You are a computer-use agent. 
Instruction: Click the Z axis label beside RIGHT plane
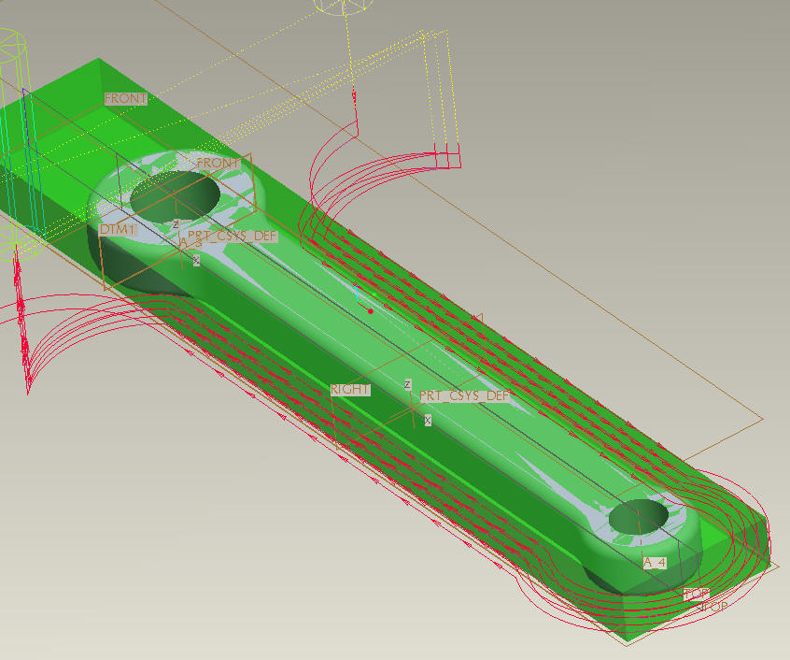pyautogui.click(x=407, y=385)
